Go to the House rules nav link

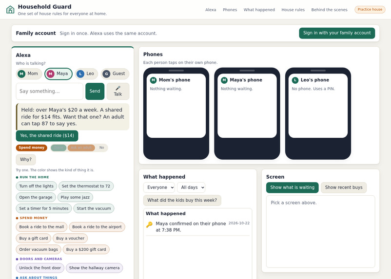point(293,10)
